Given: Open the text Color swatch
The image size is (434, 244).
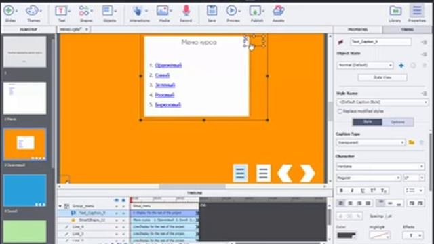Looking at the screenshot, I should [x=347, y=235].
